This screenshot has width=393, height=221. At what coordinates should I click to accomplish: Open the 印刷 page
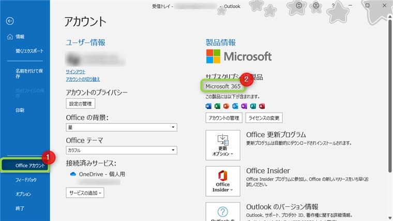pos(20,110)
